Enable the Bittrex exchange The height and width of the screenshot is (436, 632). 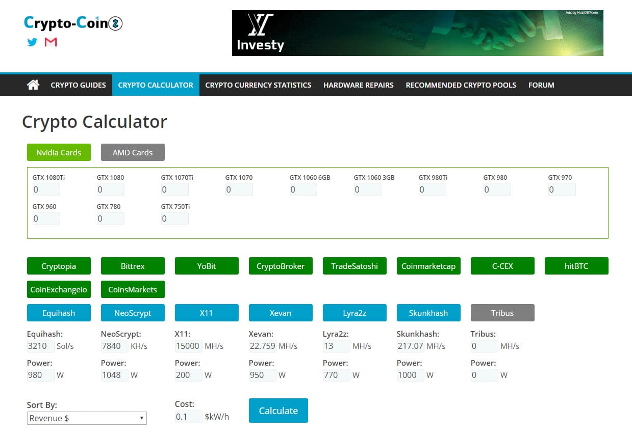pyautogui.click(x=133, y=265)
